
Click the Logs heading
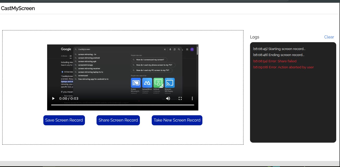tap(255, 37)
